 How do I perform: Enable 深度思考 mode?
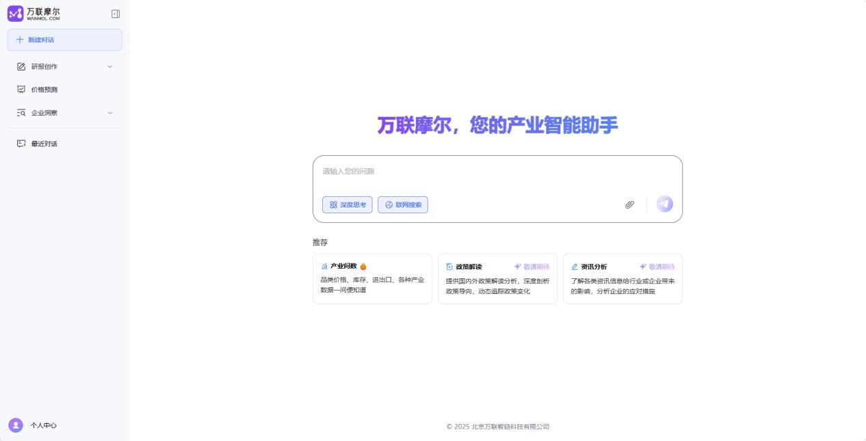[x=347, y=204]
